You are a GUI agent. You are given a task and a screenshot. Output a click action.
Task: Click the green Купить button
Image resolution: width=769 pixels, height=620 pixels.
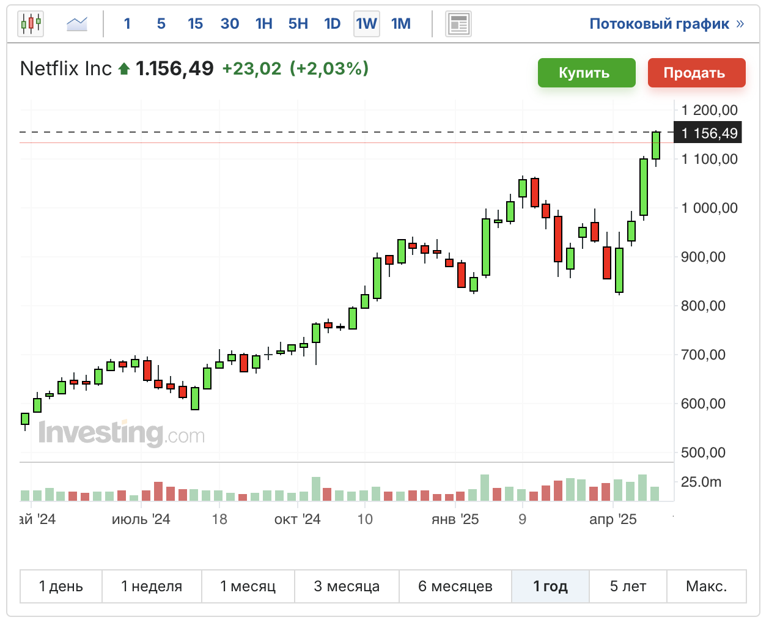(x=587, y=73)
